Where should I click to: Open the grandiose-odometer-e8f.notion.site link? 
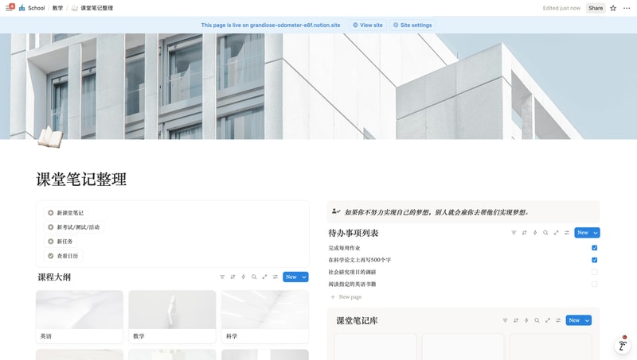point(295,25)
